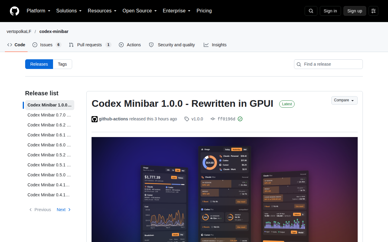This screenshot has height=242, width=388.
Task: Expand the Solutions menu
Action: 69,11
